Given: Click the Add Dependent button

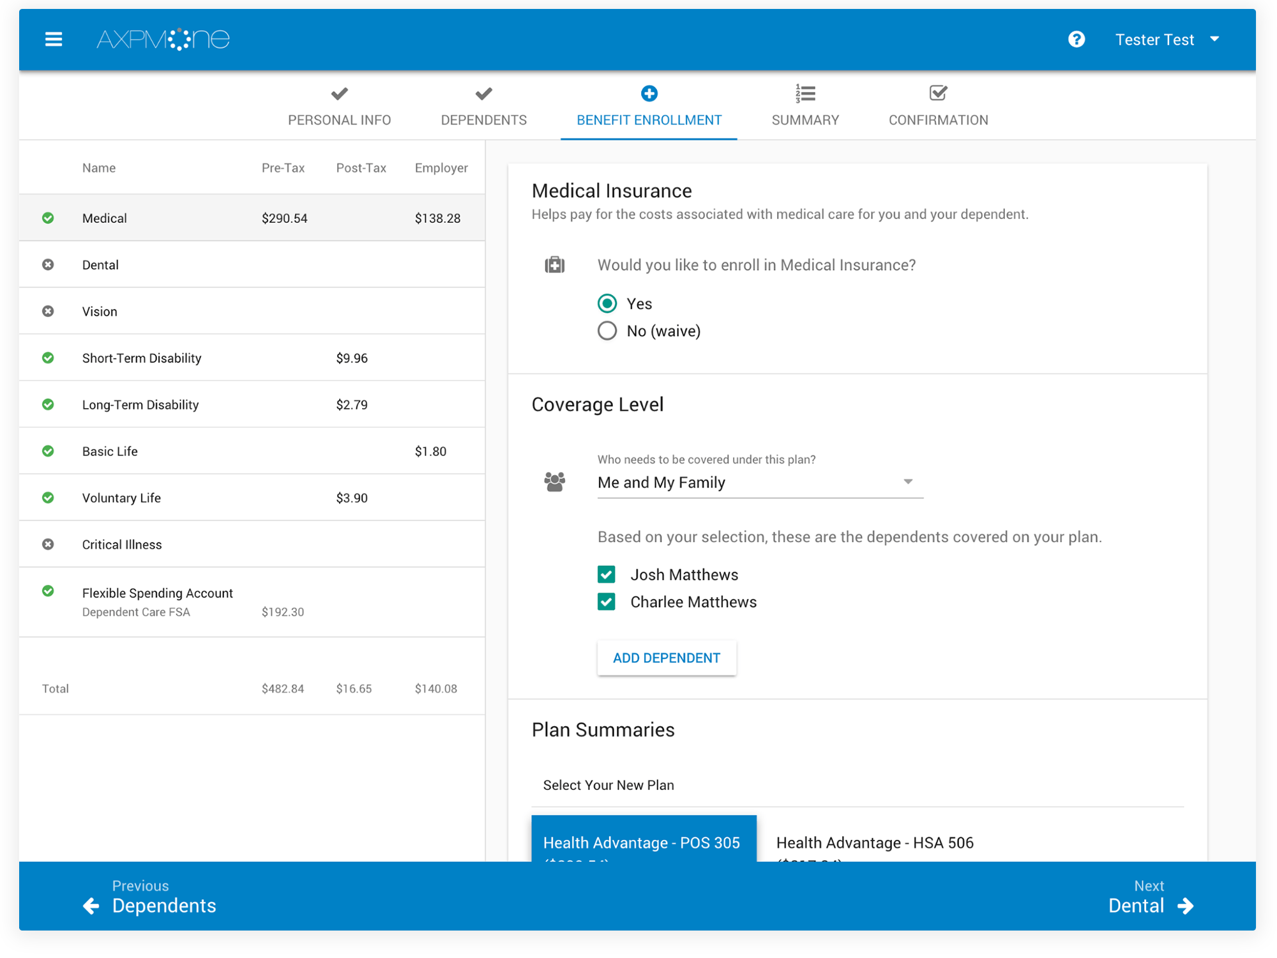Looking at the screenshot, I should (x=667, y=658).
